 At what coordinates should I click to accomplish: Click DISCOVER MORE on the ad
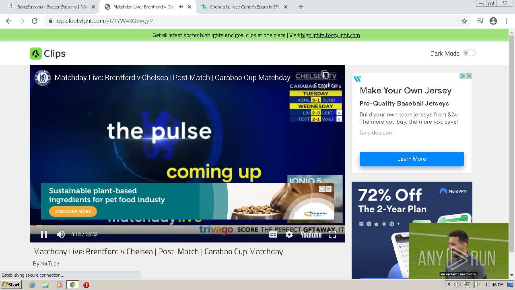click(x=73, y=211)
